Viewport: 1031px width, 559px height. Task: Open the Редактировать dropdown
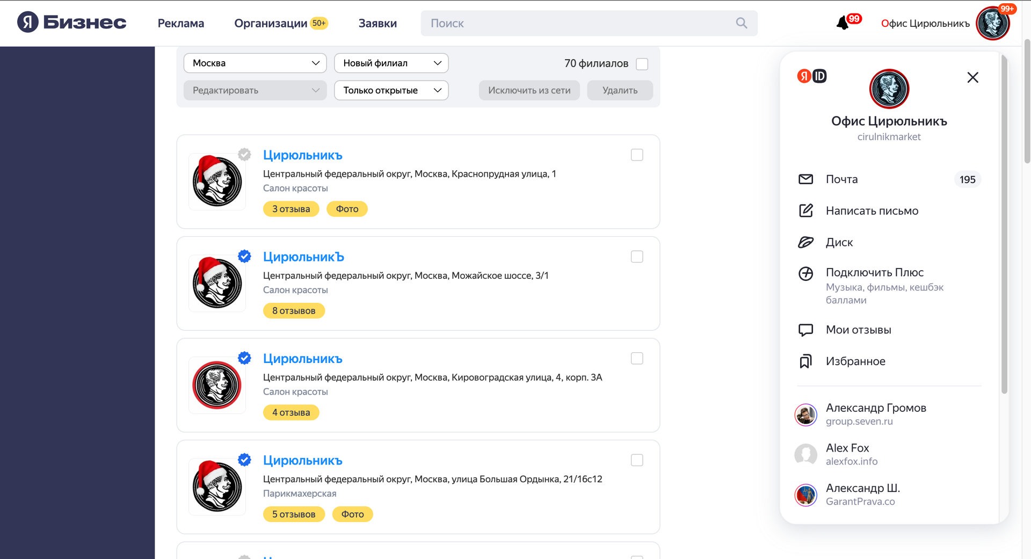tap(255, 90)
